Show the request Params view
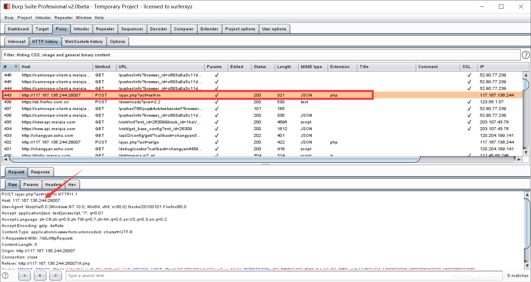The height and width of the screenshot is (282, 531). (x=31, y=184)
